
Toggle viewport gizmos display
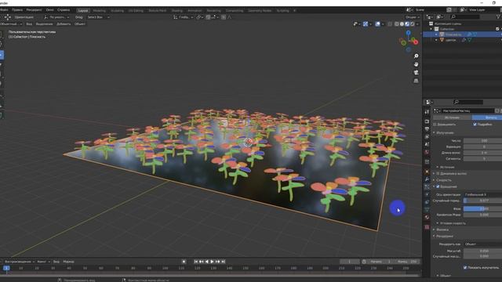366,24
